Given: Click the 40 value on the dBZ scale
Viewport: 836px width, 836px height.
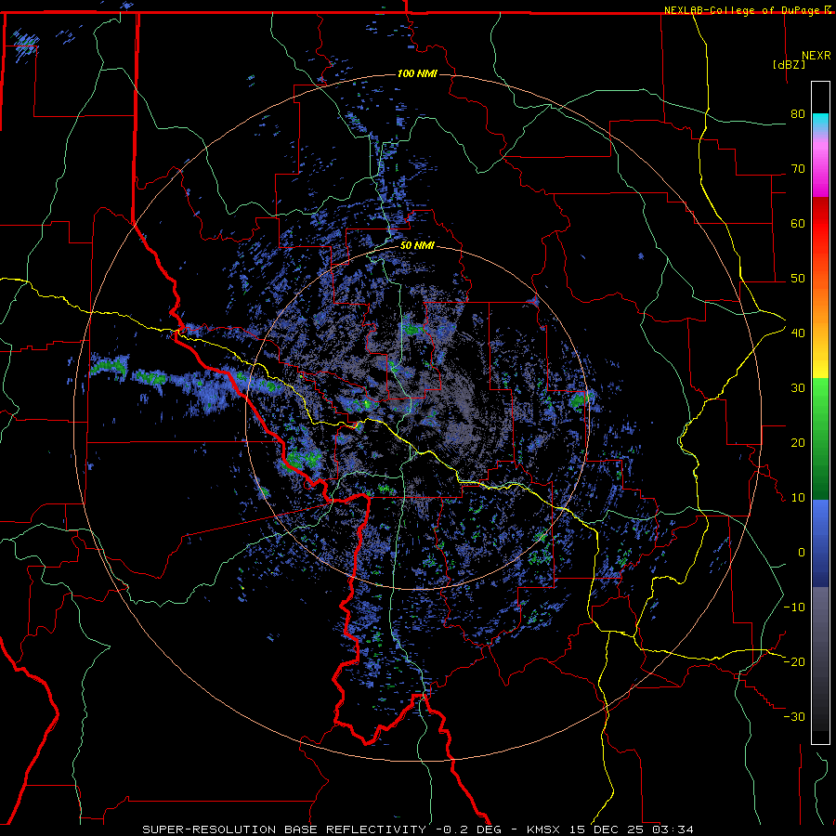Looking at the screenshot, I should [798, 333].
